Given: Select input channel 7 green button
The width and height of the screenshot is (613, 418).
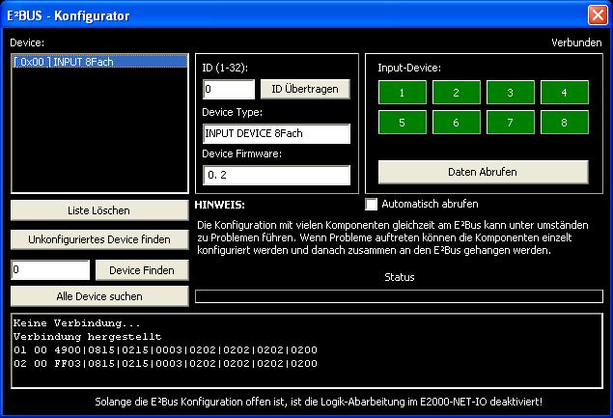Looking at the screenshot, I should click(511, 123).
